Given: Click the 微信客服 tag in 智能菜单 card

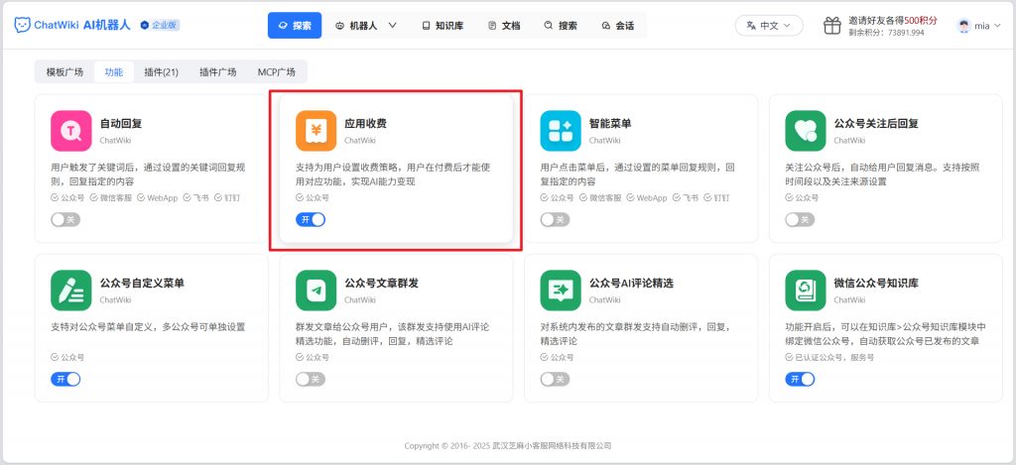Looking at the screenshot, I should pos(600,197).
